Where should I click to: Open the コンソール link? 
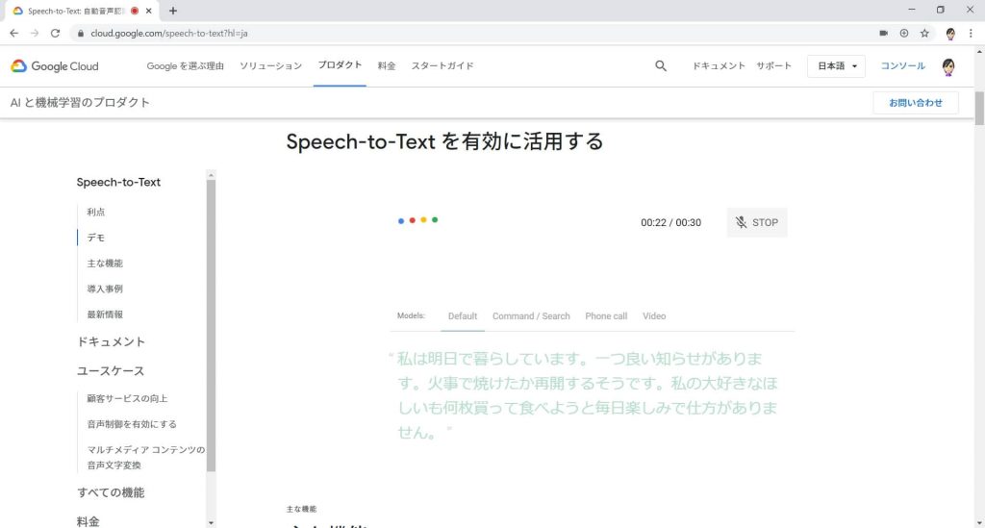click(x=902, y=66)
